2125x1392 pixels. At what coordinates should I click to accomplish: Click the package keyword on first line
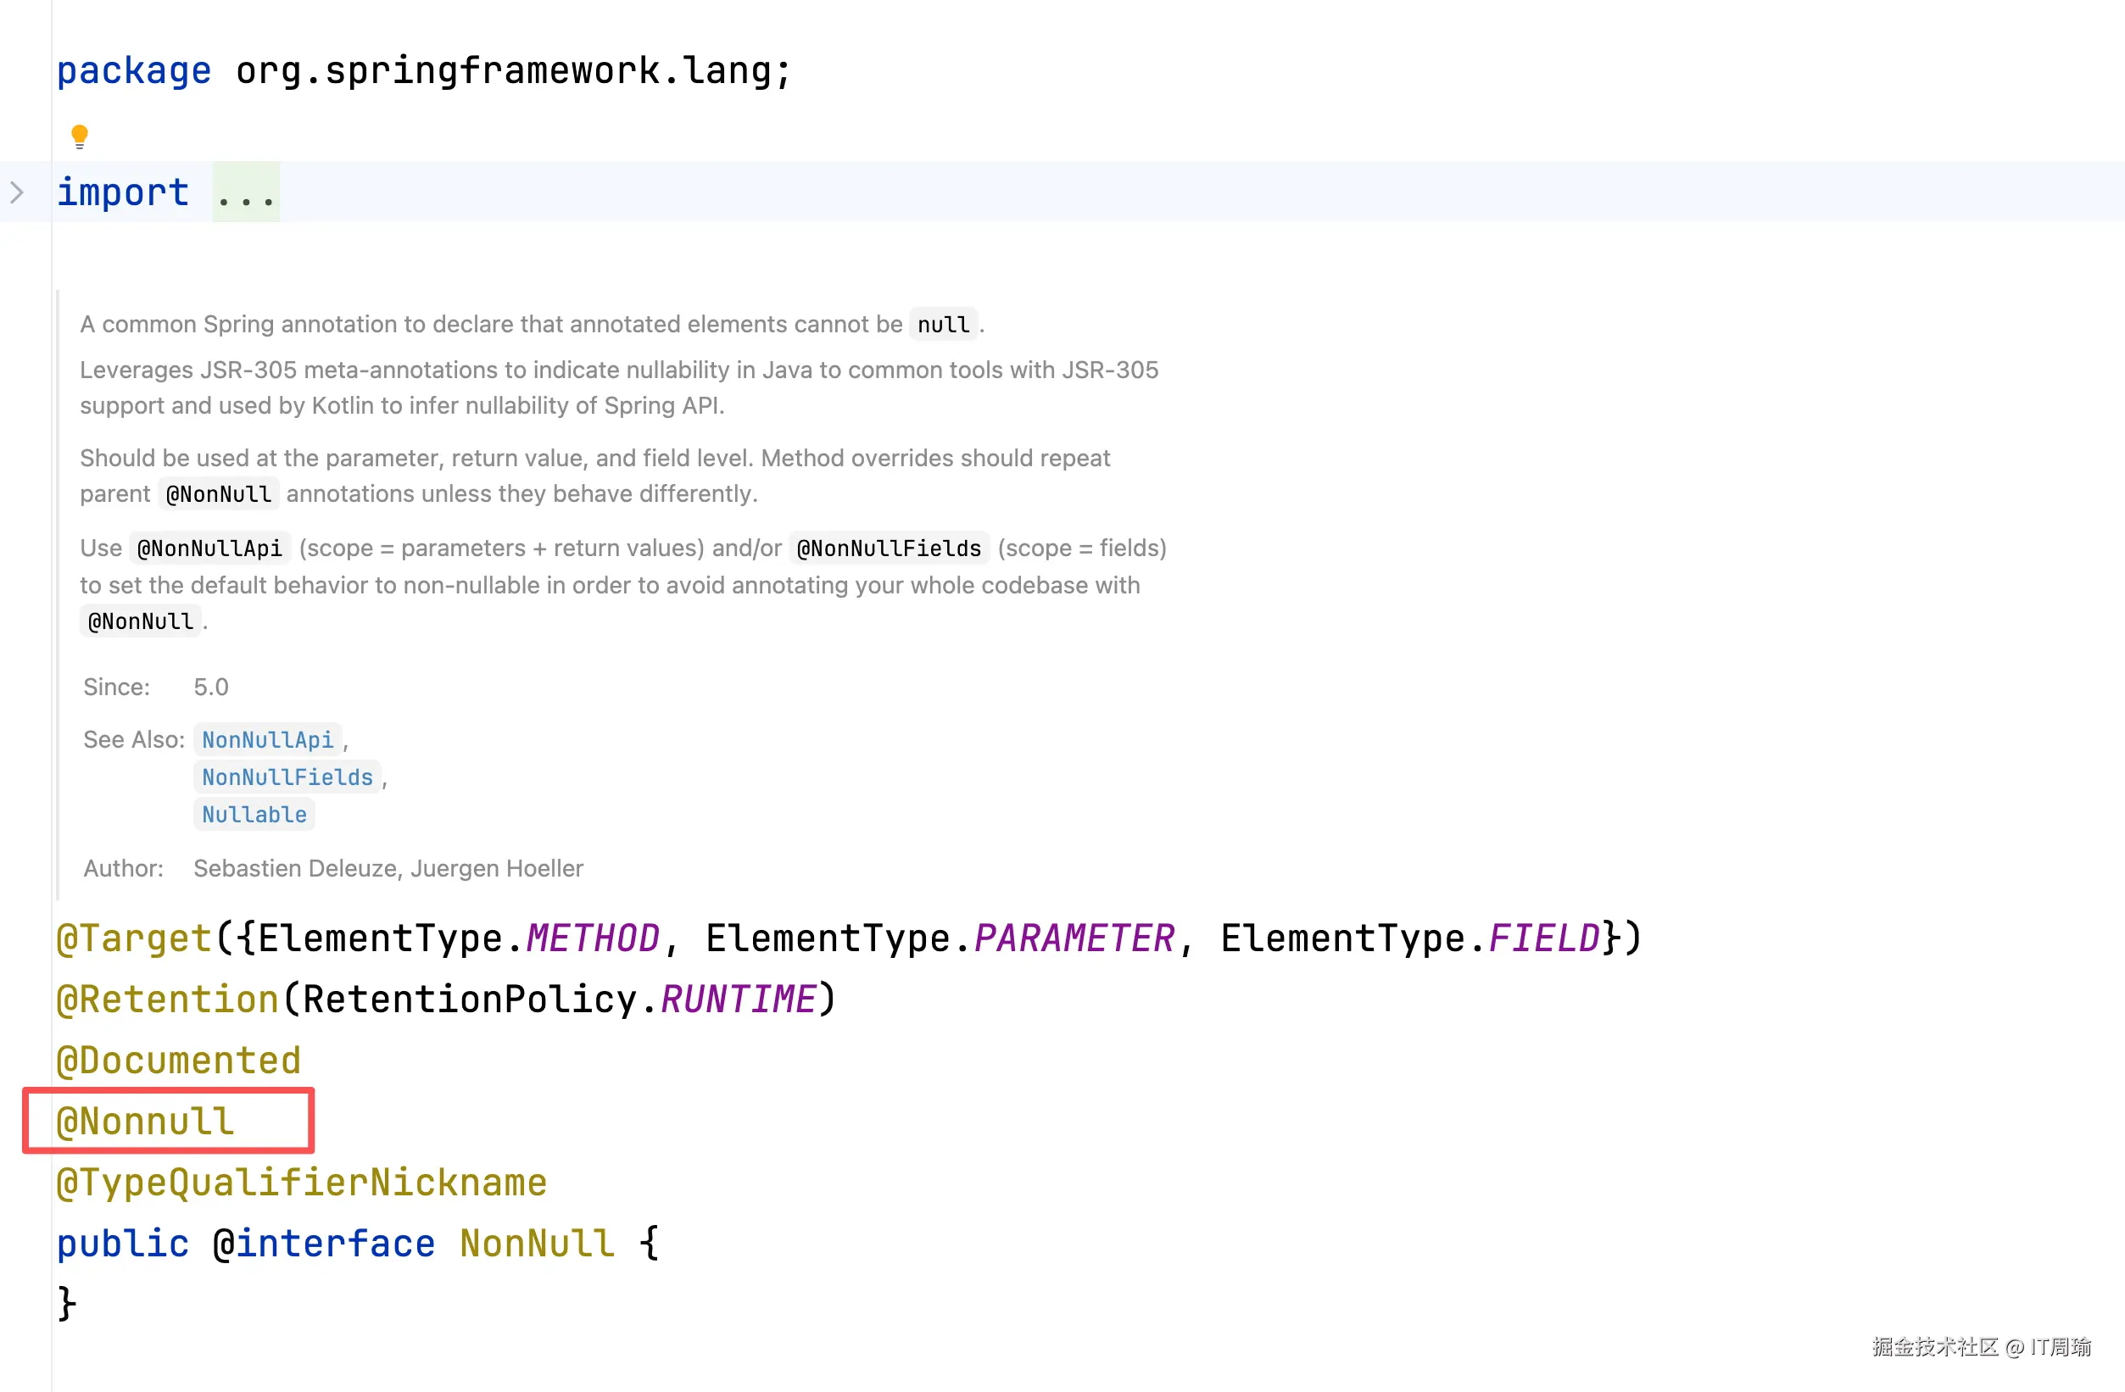[x=134, y=70]
